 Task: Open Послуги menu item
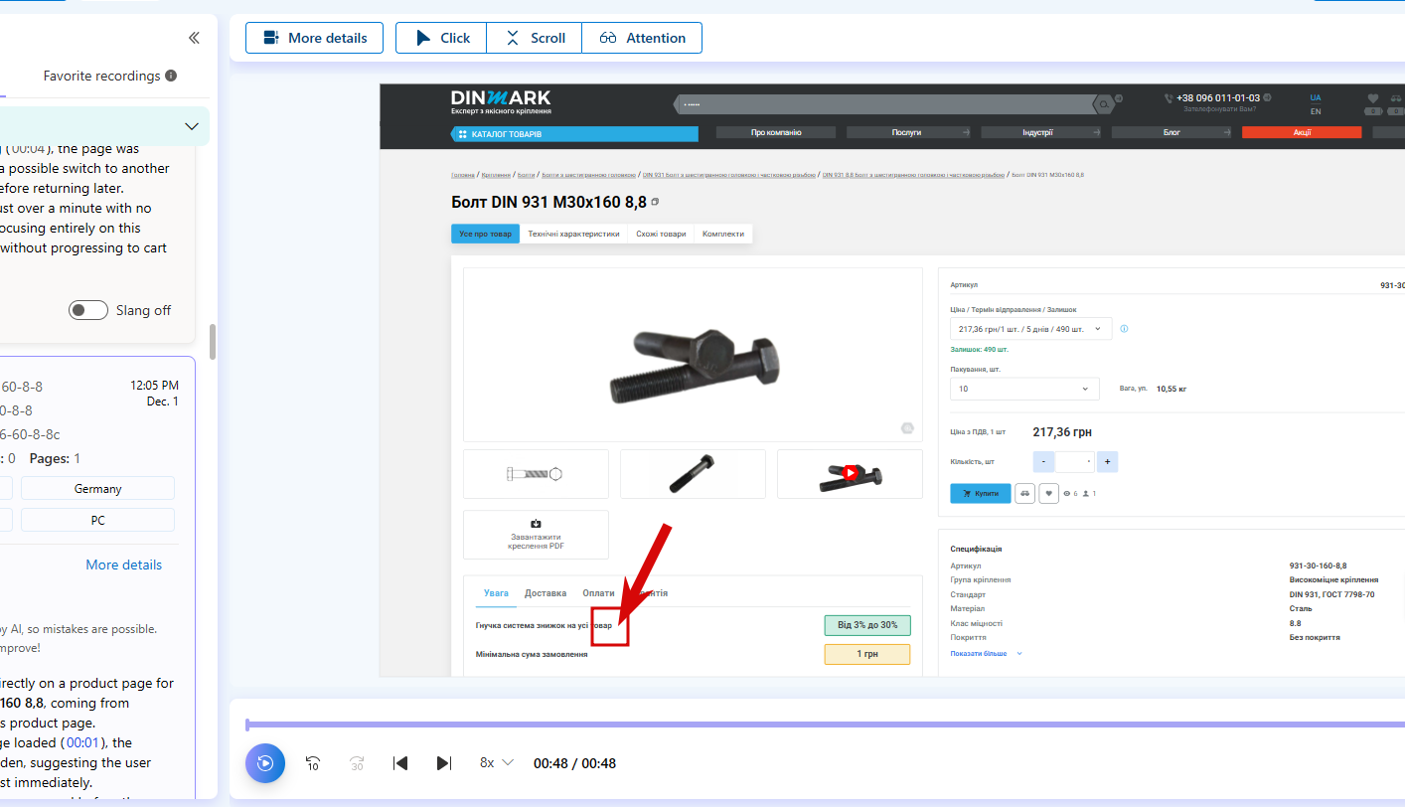click(x=908, y=132)
